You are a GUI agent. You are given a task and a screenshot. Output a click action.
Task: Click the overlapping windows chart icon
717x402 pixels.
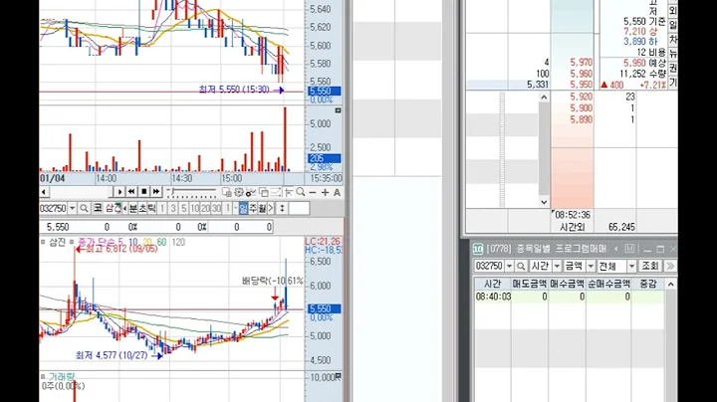tap(264, 192)
